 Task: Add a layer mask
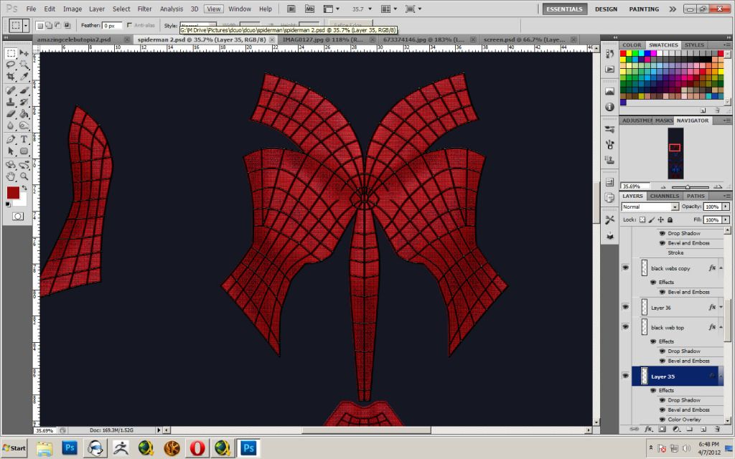click(x=662, y=429)
